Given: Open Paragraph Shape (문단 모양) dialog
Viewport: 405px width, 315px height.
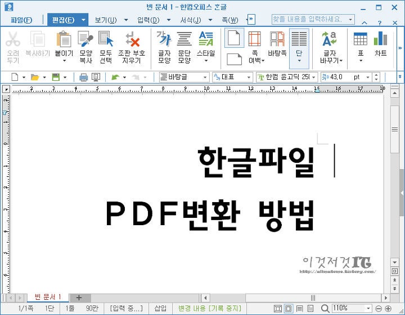Looking at the screenshot, I should (184, 39).
